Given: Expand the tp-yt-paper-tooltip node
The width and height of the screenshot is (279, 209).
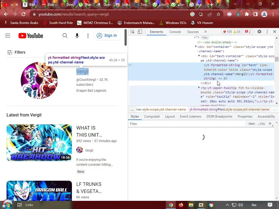Looking at the screenshot, I should pyautogui.click(x=199, y=87).
